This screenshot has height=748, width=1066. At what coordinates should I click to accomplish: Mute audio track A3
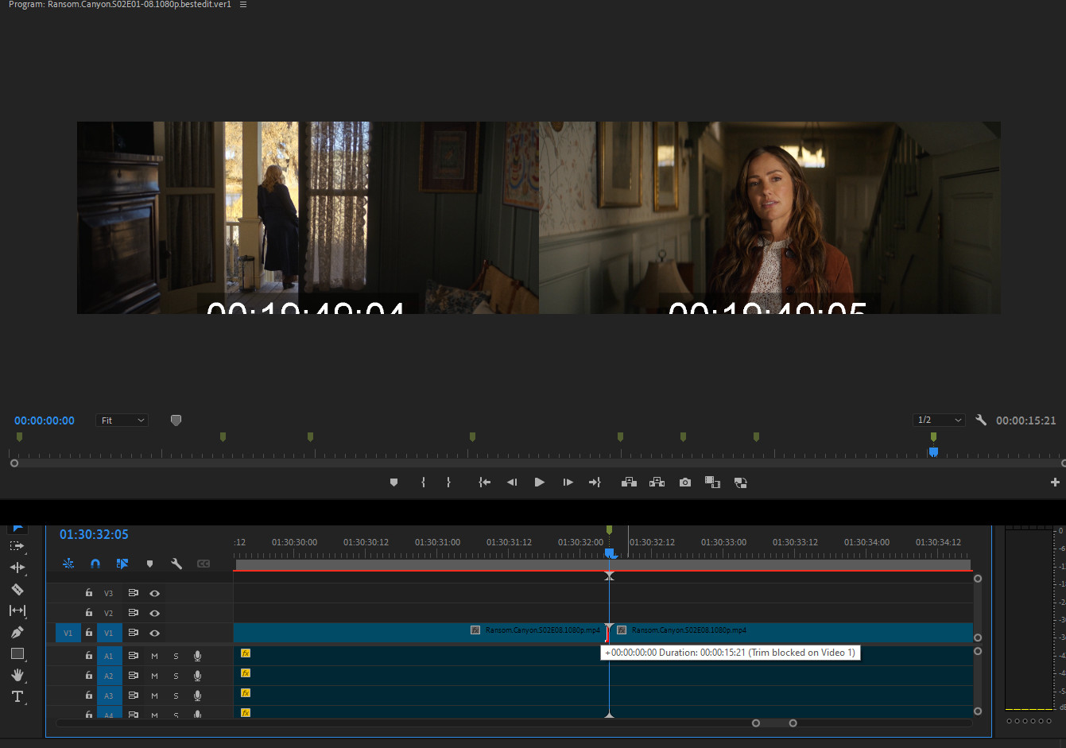[154, 696]
